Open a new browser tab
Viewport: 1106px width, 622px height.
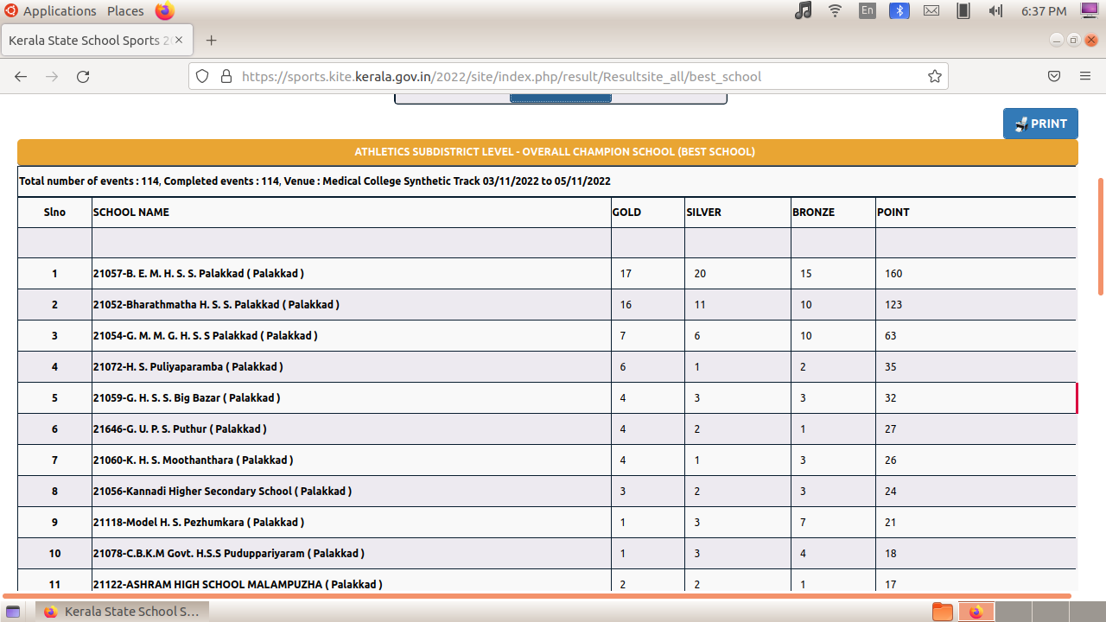(x=211, y=41)
